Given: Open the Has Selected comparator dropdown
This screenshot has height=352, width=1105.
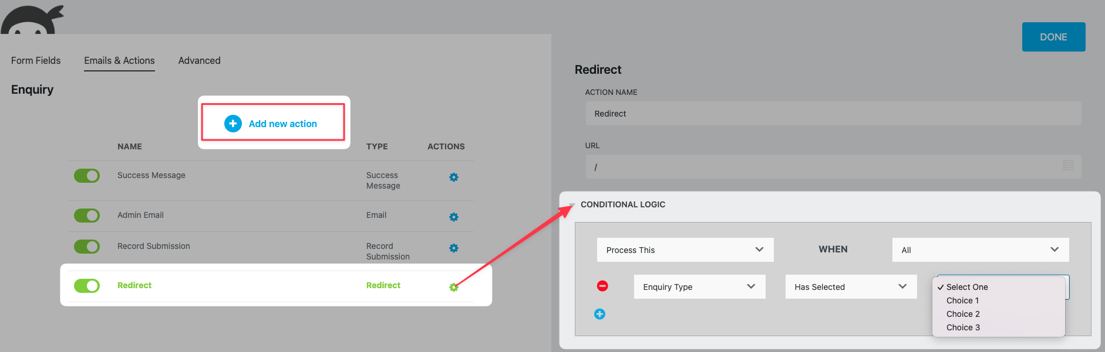Looking at the screenshot, I should pyautogui.click(x=850, y=287).
